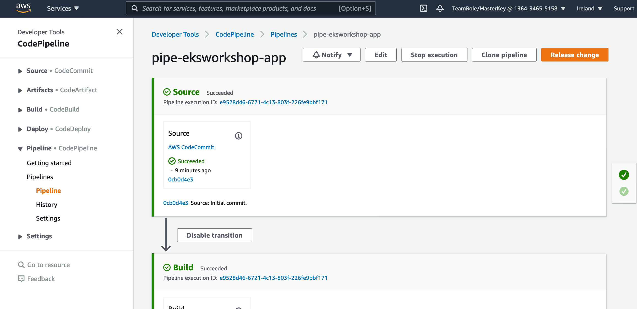Open the Notify dropdown button

[331, 55]
